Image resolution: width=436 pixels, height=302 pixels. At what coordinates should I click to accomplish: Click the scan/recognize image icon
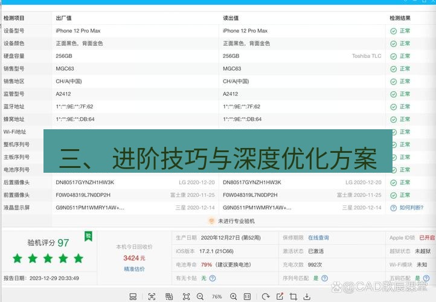point(152,297)
